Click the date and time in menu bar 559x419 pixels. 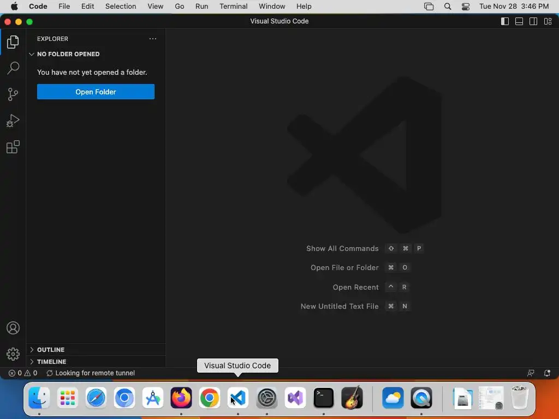pos(514,7)
